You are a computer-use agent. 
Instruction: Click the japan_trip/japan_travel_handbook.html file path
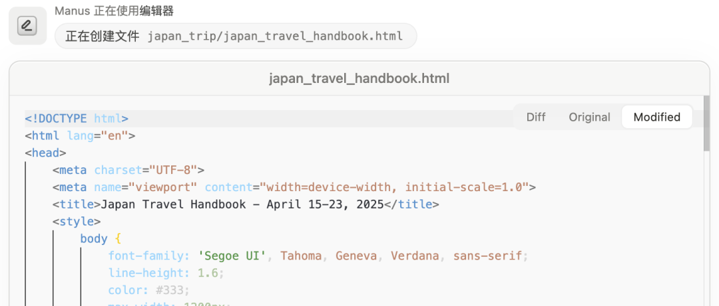coord(275,36)
